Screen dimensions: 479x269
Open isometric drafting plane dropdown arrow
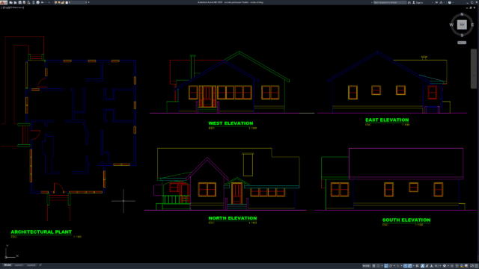click(402, 266)
